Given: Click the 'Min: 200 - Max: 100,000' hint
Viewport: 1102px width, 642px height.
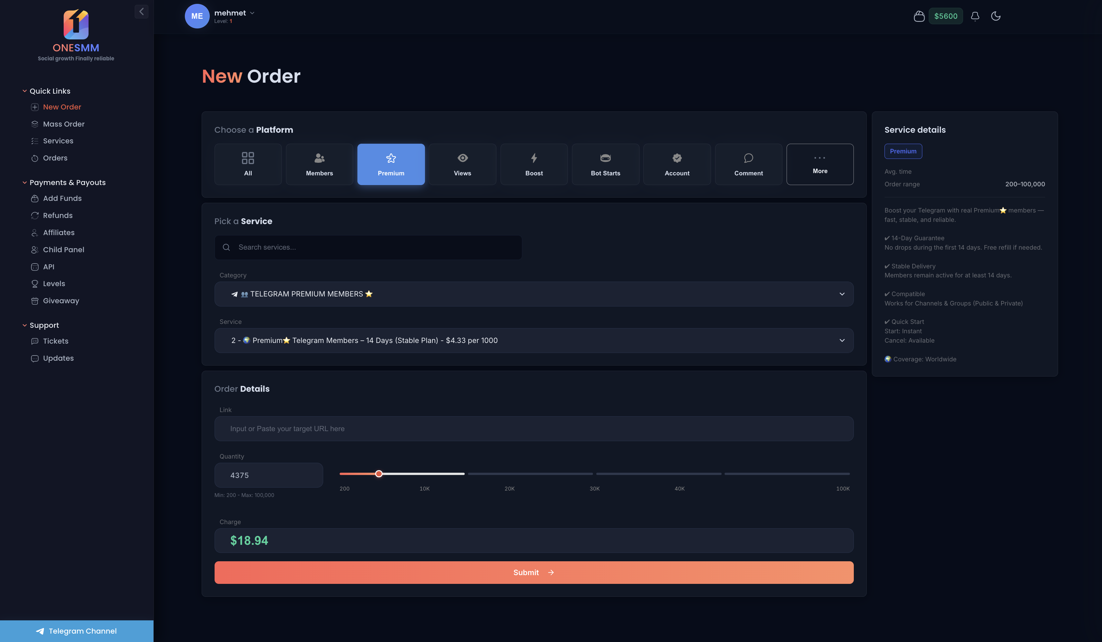Looking at the screenshot, I should 244,495.
